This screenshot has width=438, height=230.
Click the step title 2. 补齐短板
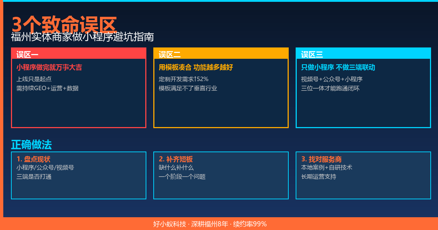point(176,159)
